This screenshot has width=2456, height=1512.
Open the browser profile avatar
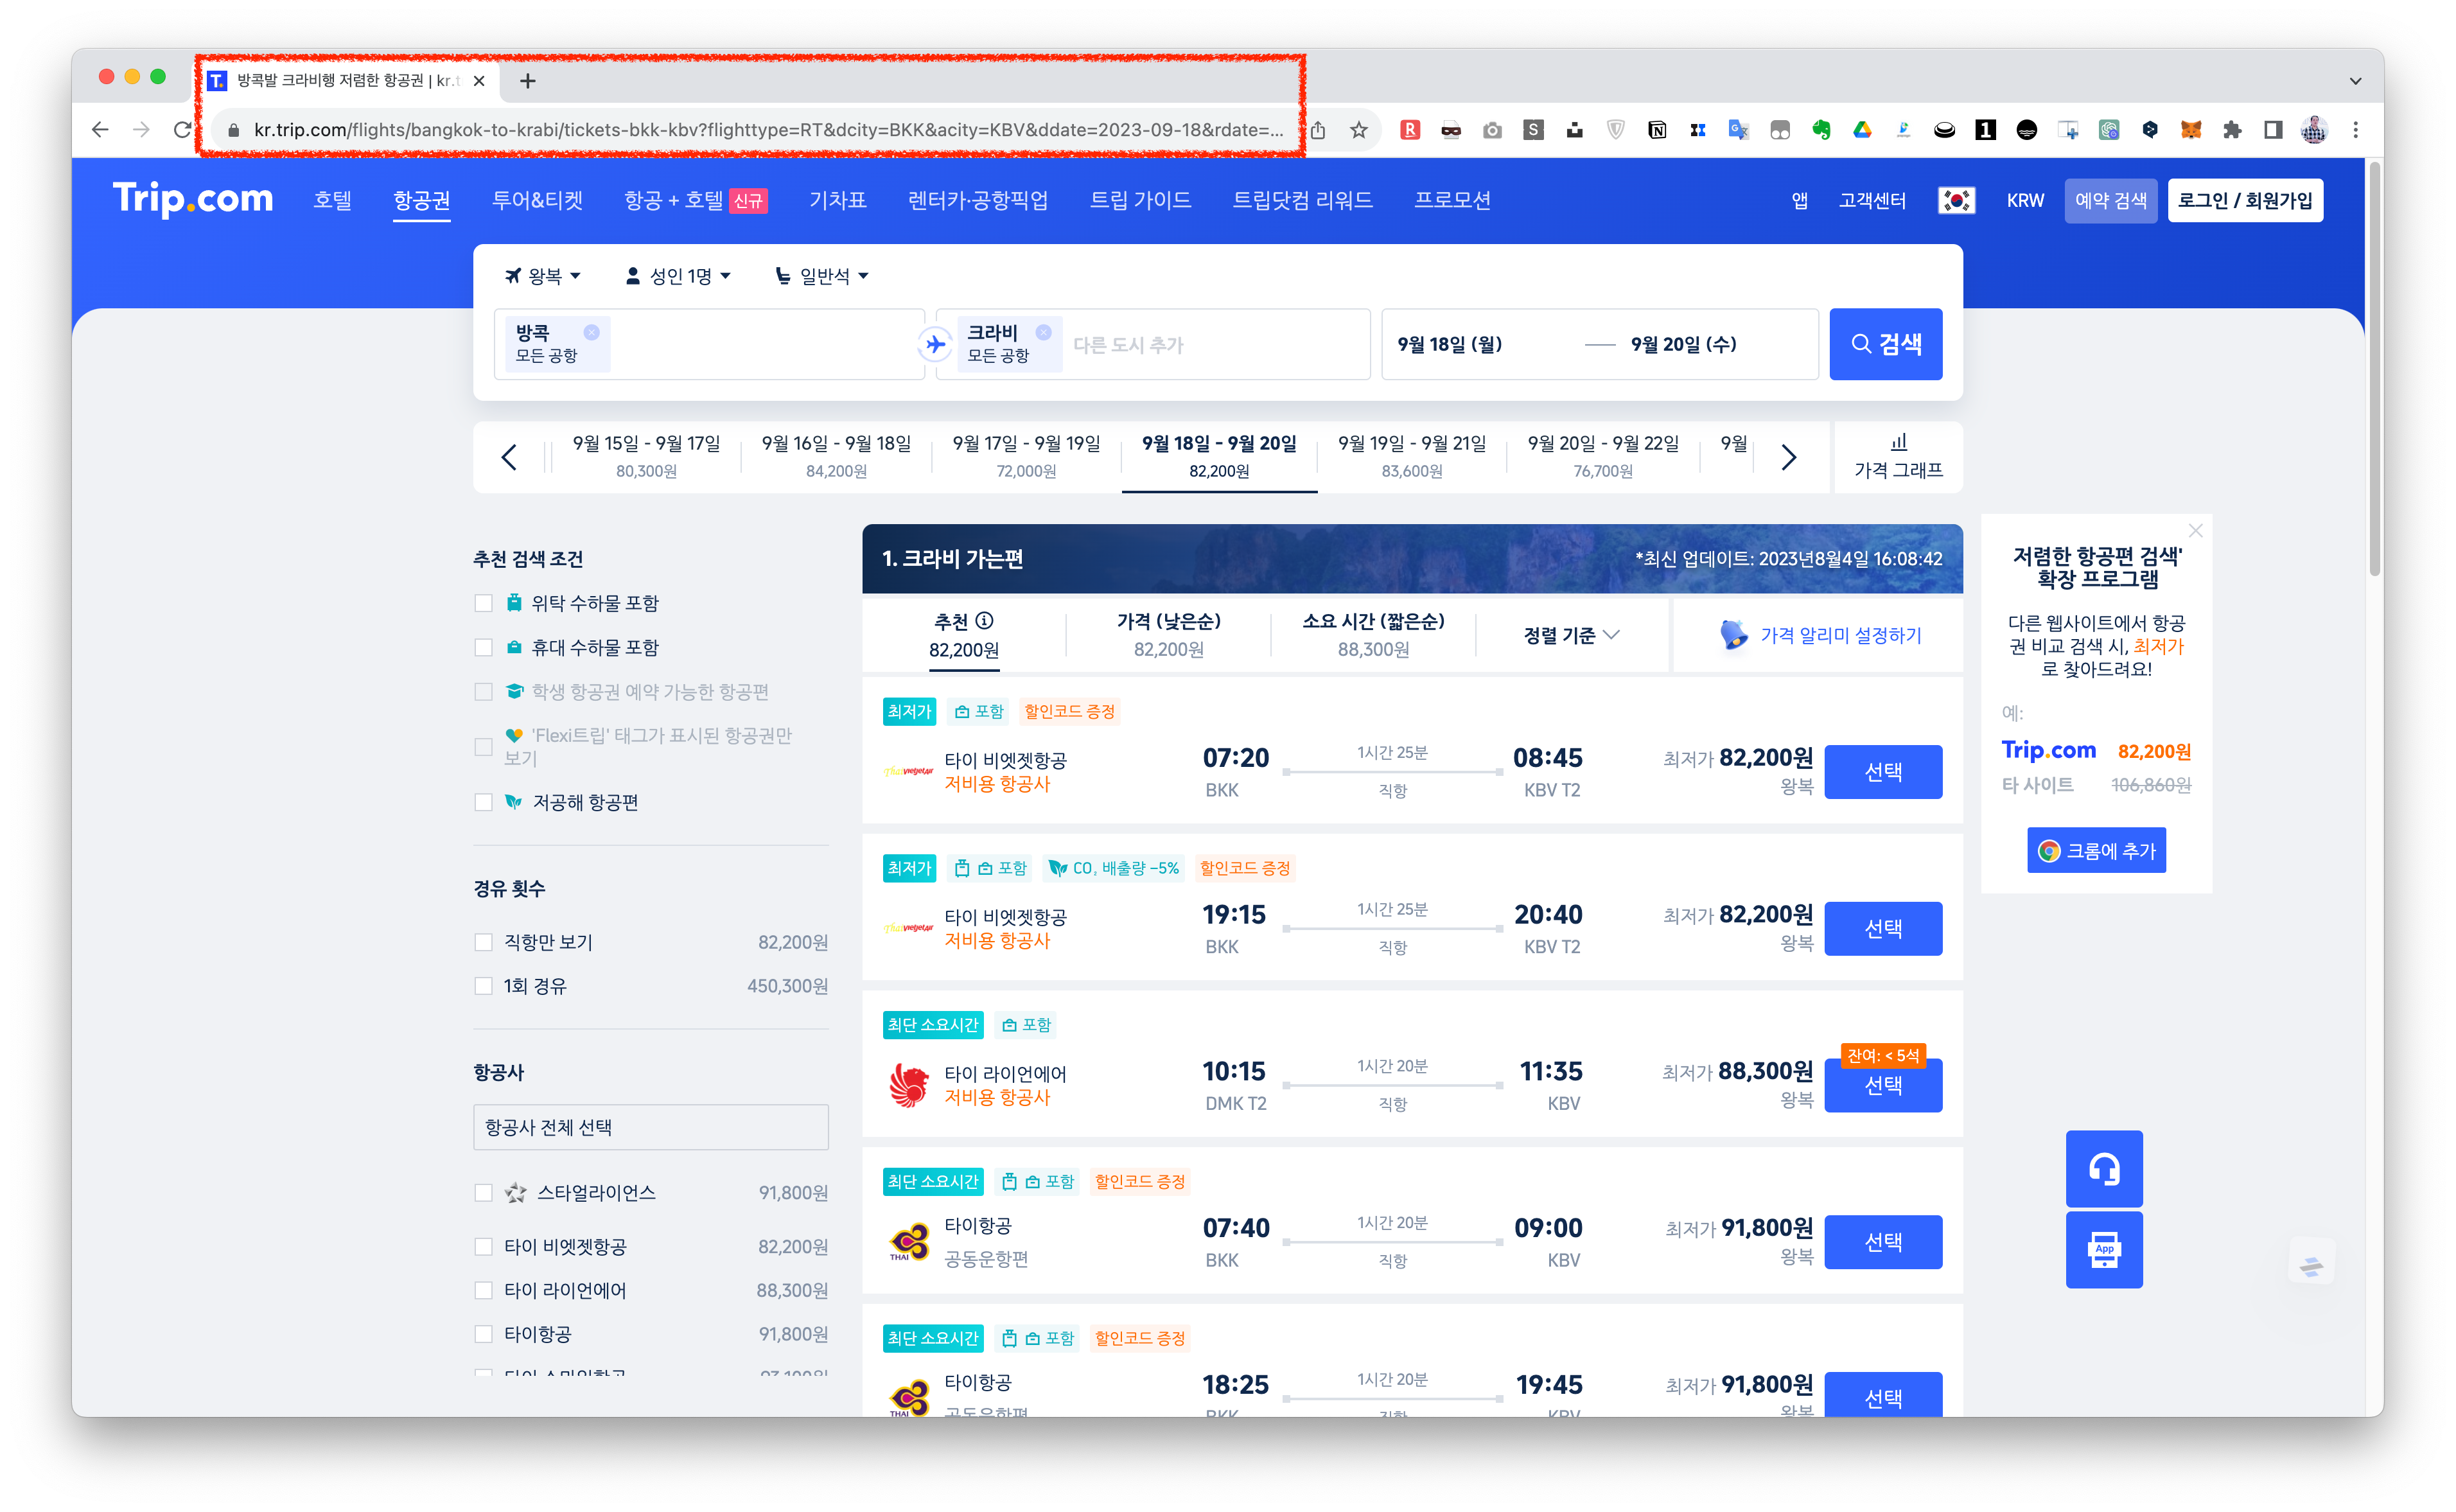[2313, 130]
